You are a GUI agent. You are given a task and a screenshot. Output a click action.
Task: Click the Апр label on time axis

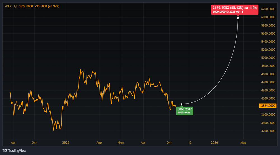[x=99, y=143]
